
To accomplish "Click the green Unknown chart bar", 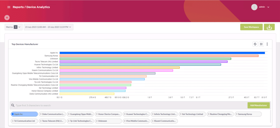I will click(145, 59).
